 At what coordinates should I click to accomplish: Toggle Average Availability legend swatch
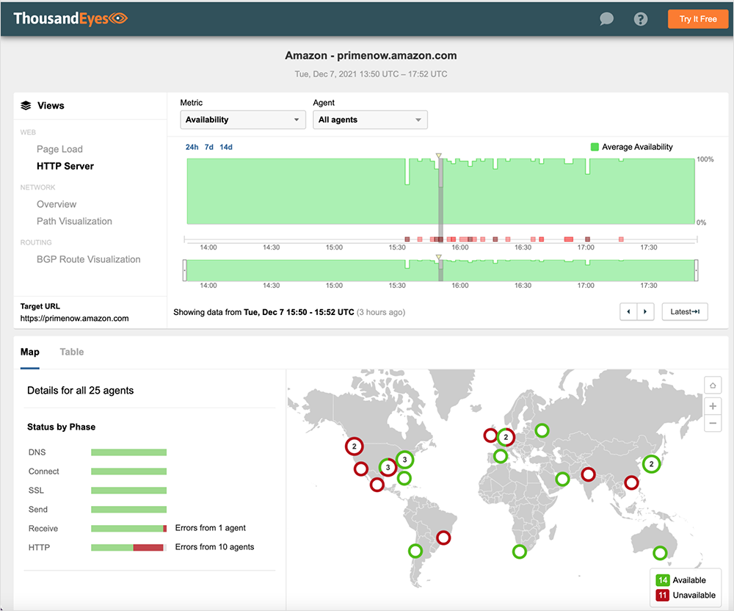tap(595, 147)
